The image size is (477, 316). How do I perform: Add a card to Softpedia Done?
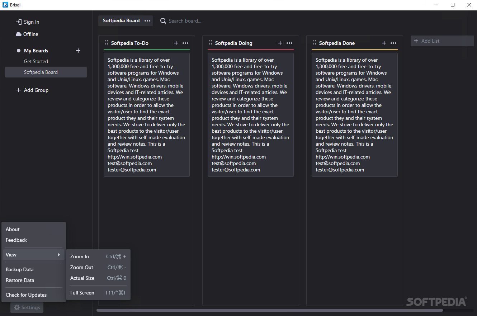point(384,43)
